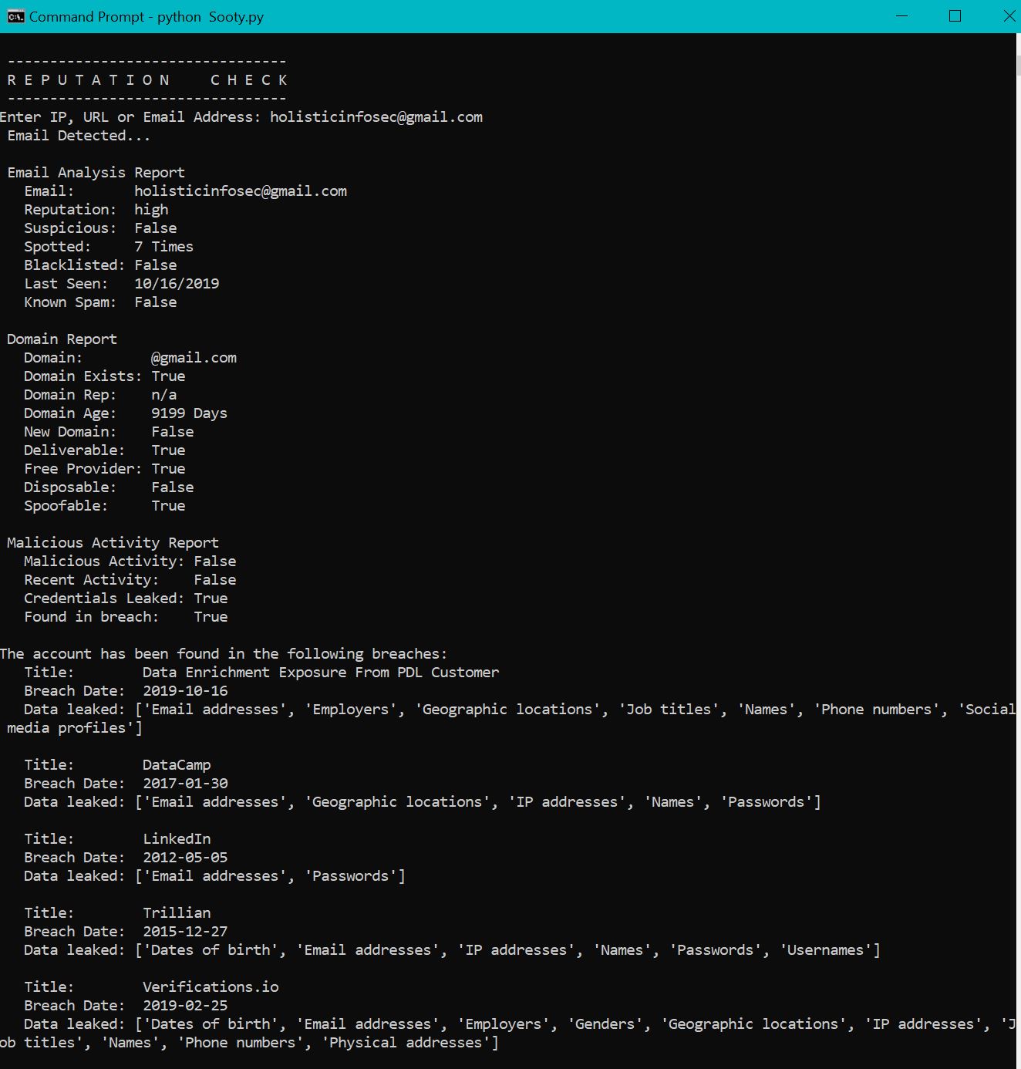
Task: Select the 'Domain Report' heading
Action: click(62, 339)
